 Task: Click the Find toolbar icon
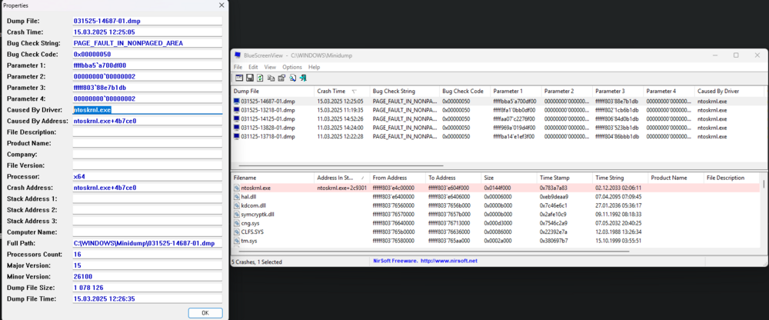click(292, 78)
